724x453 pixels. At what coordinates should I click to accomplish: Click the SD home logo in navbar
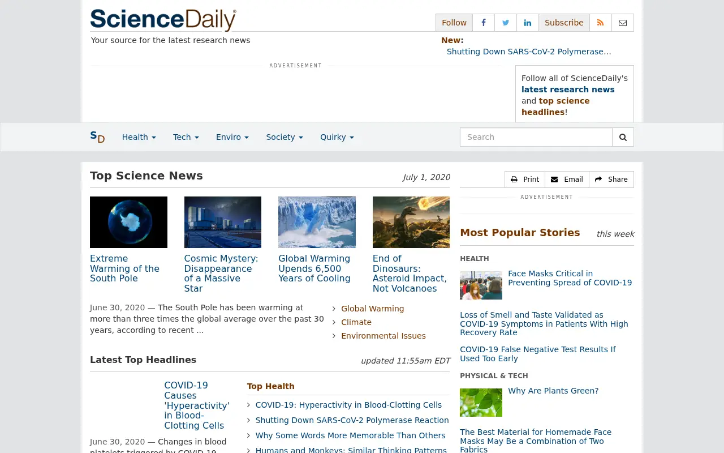pyautogui.click(x=97, y=137)
